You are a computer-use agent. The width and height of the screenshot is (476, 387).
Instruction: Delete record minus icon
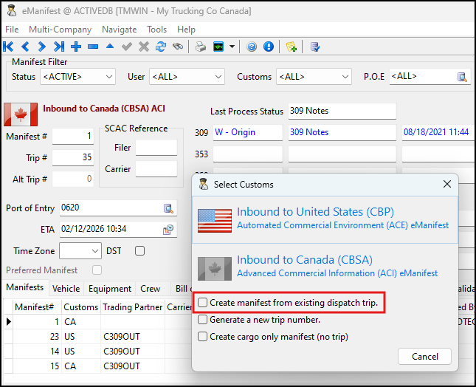[93, 47]
